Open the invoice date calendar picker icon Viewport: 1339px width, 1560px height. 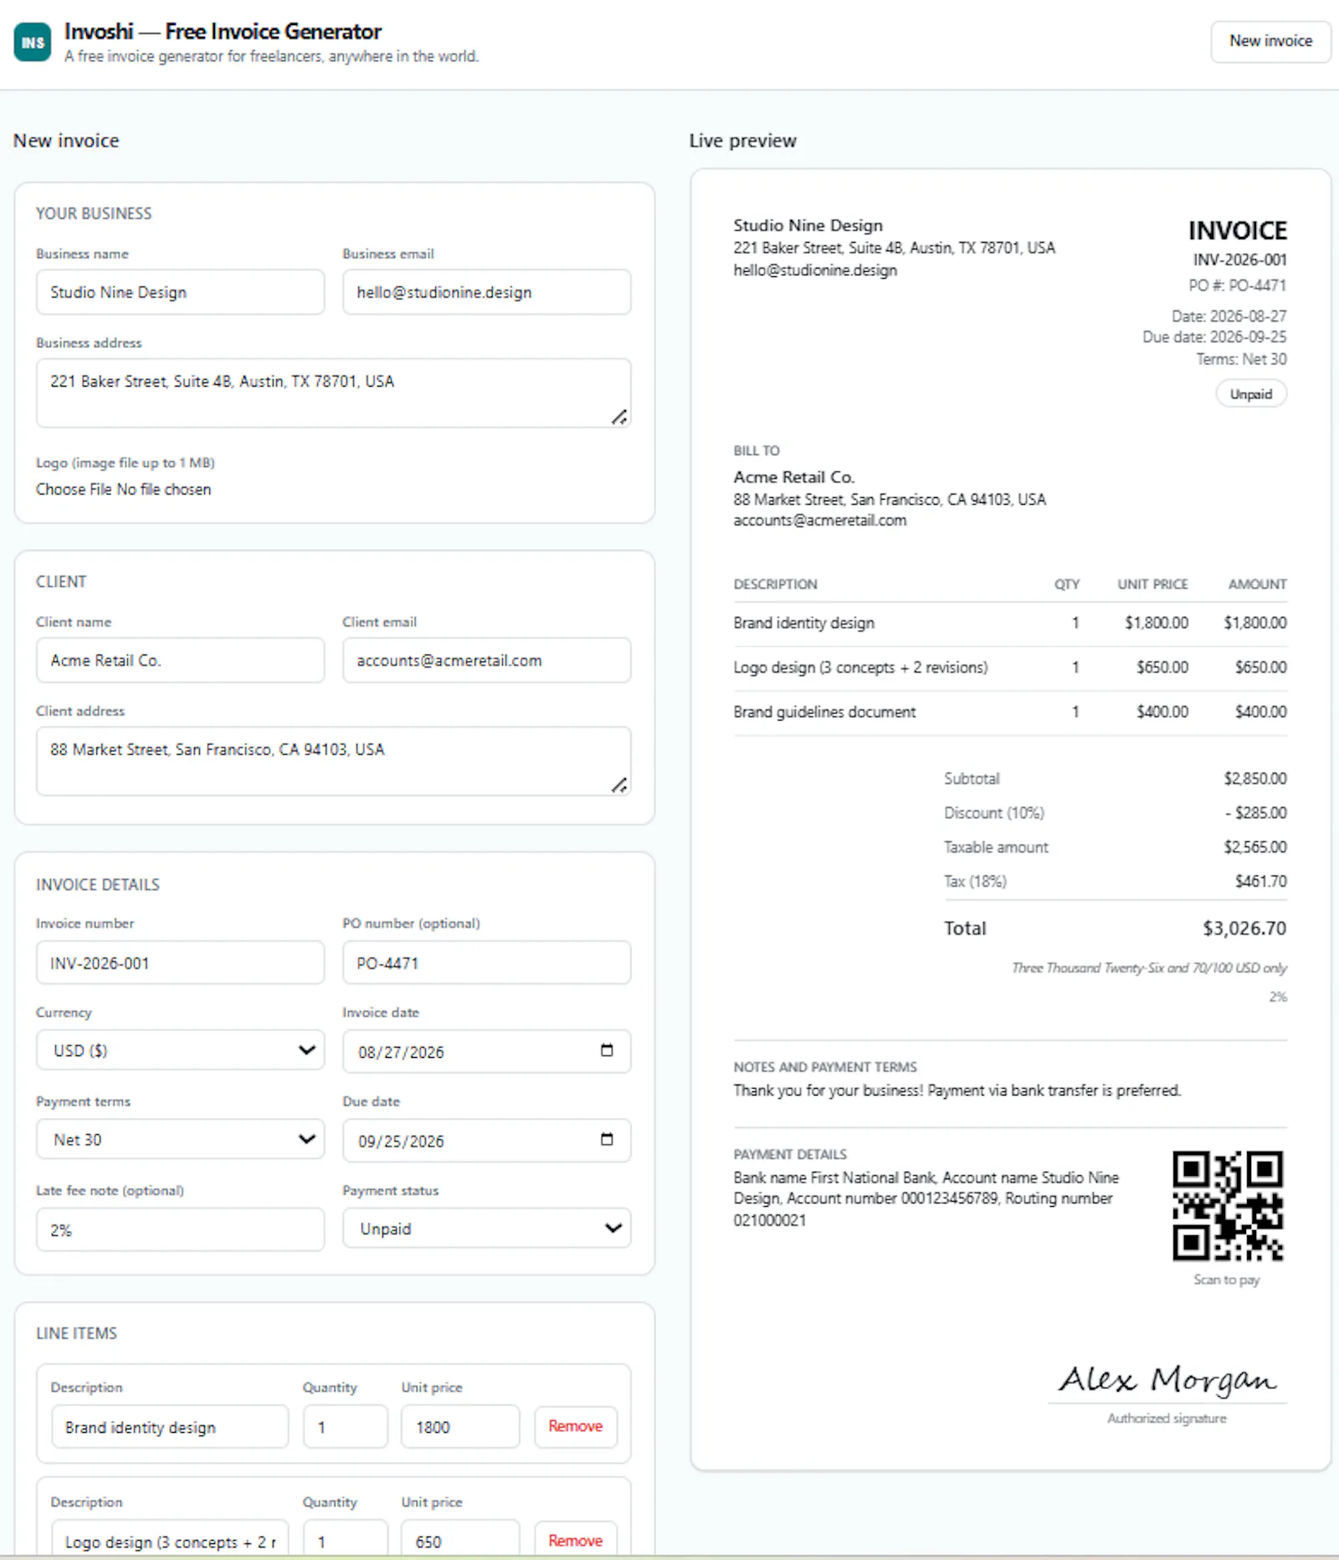(607, 1050)
